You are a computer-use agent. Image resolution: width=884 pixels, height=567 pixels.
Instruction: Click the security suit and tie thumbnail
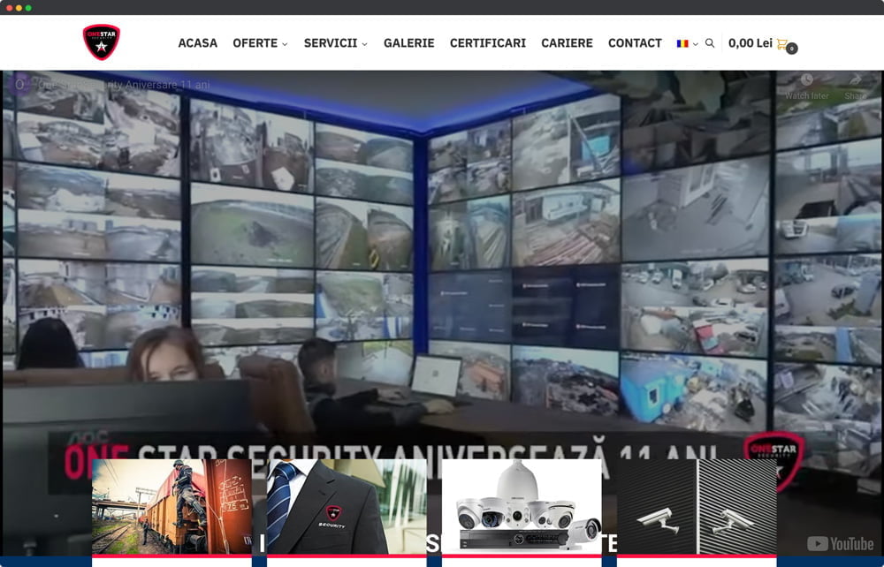[x=346, y=505]
